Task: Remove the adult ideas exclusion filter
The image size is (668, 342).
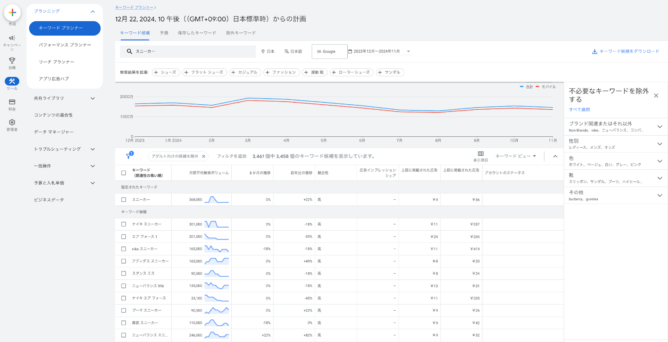Action: coord(204,156)
